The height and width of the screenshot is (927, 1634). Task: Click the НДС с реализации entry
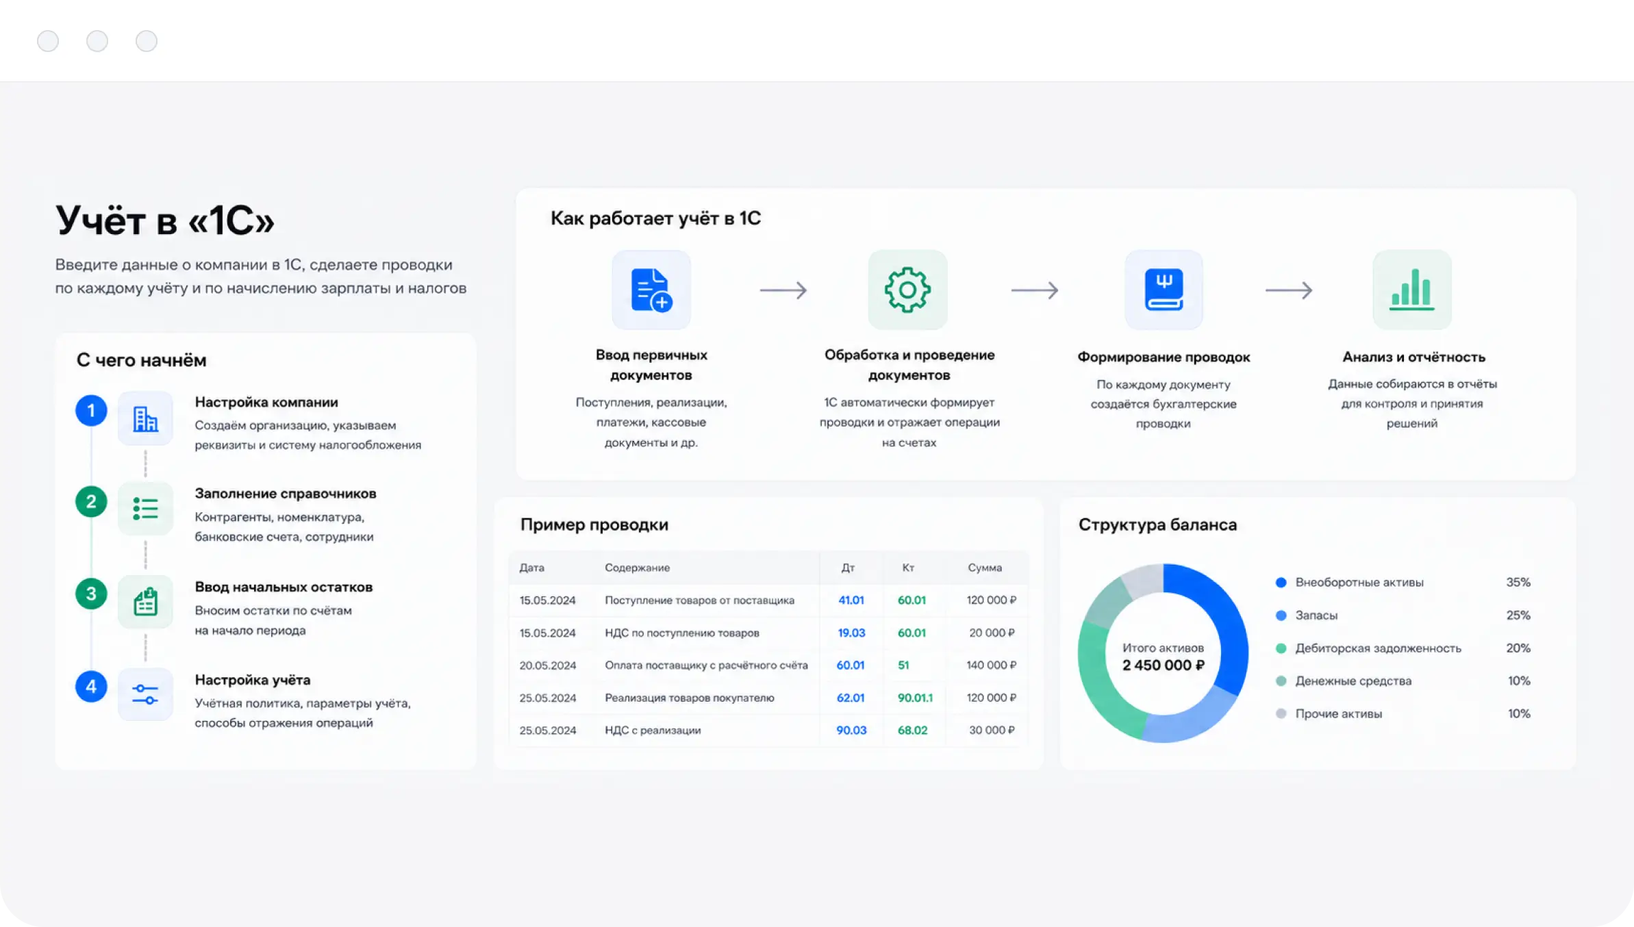[x=653, y=731]
